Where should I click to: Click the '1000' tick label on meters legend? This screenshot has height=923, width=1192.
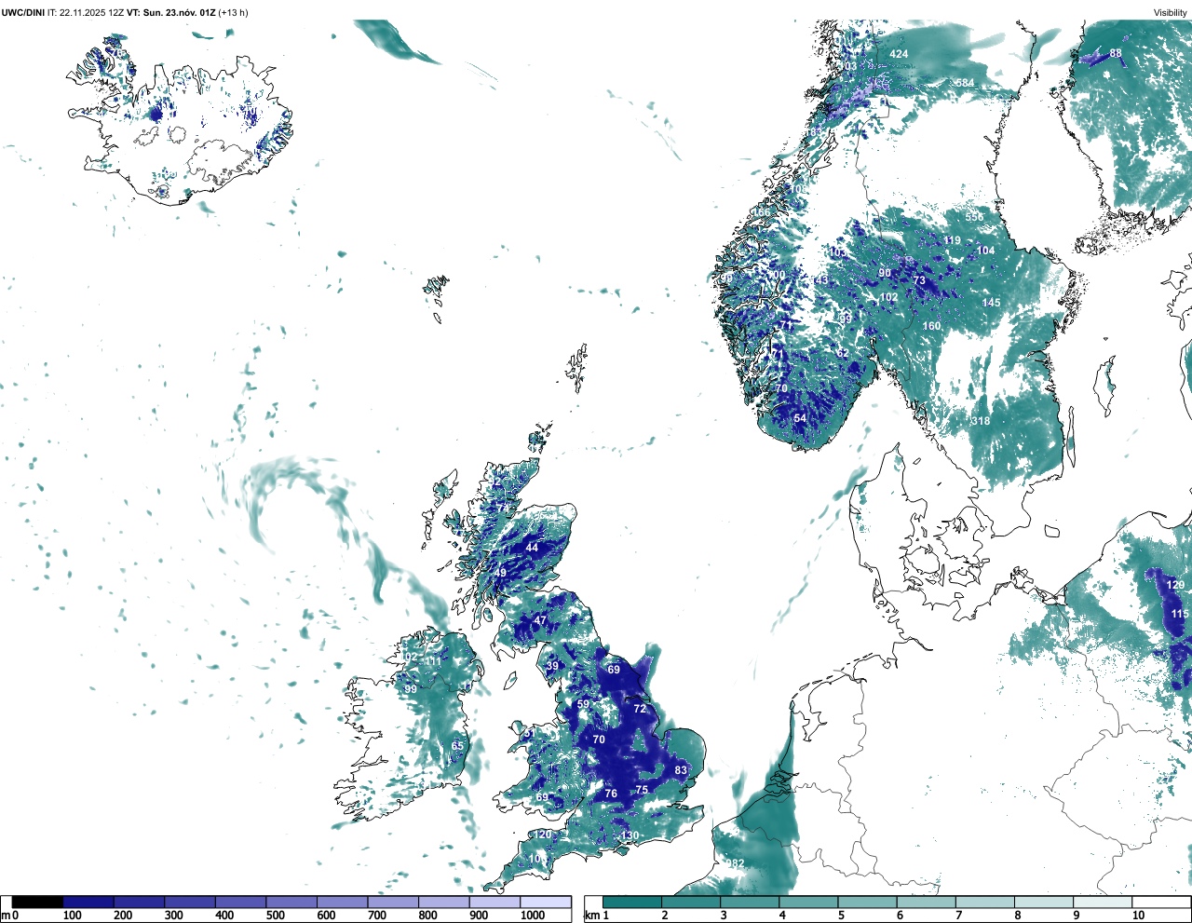(x=533, y=916)
